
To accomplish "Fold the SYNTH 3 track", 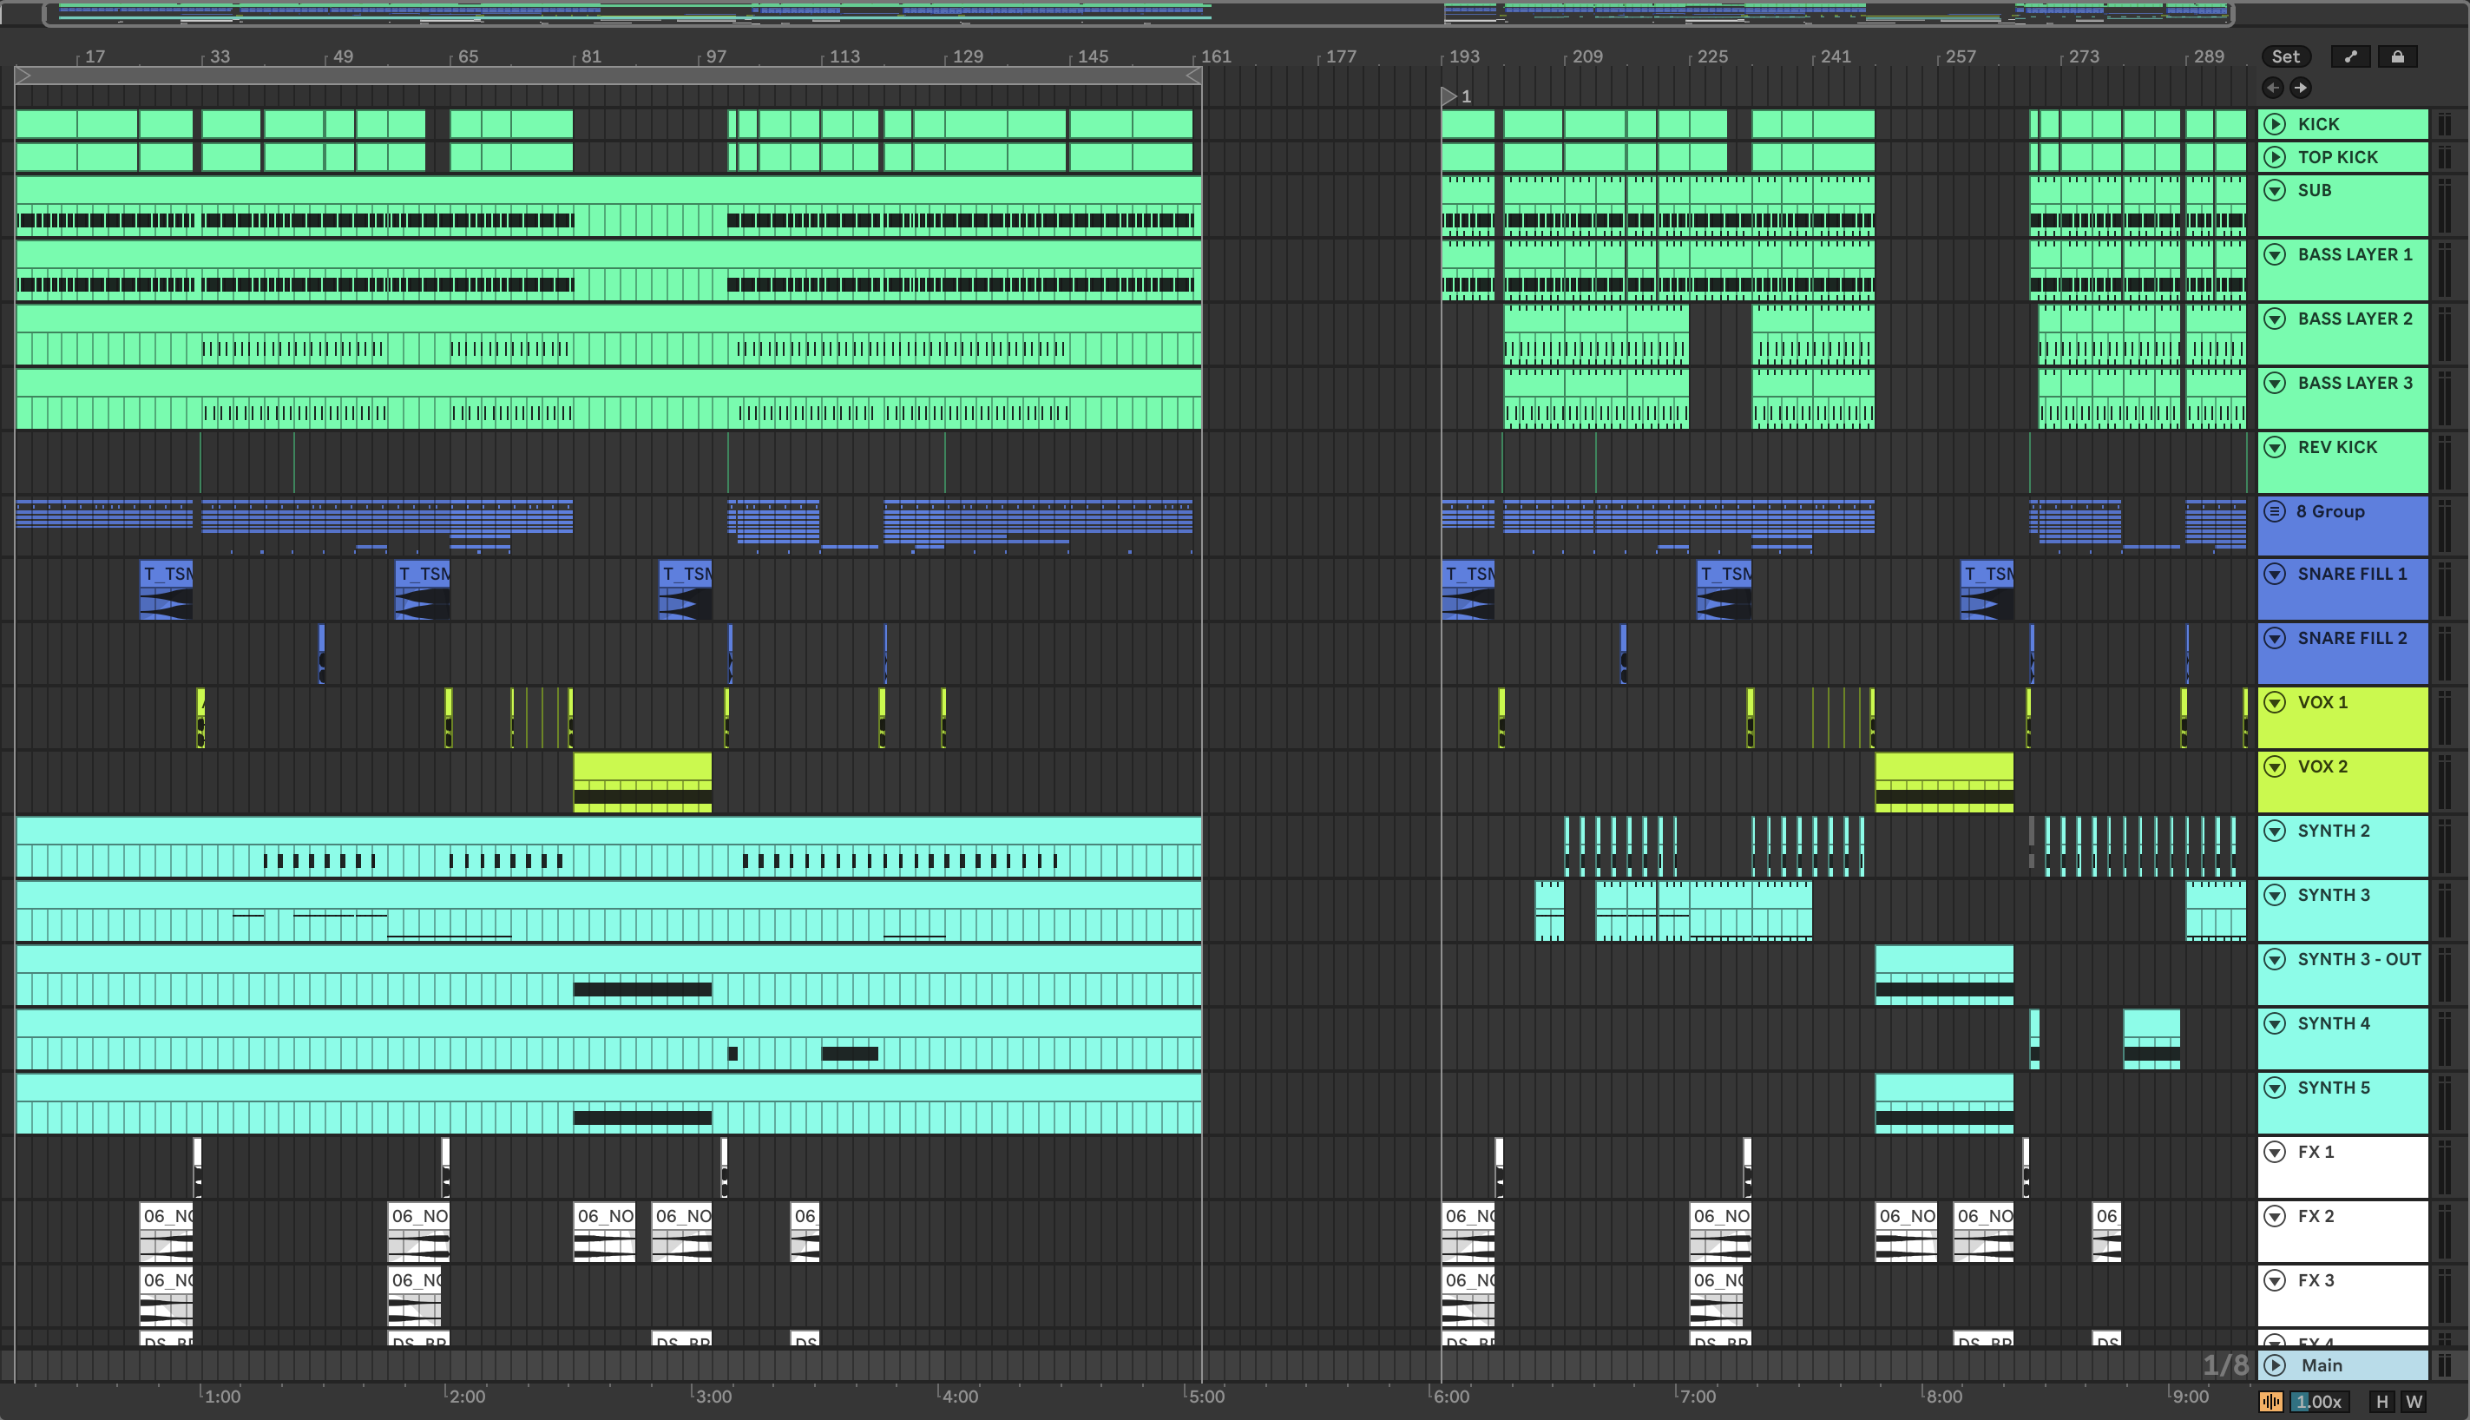I will click(2275, 895).
